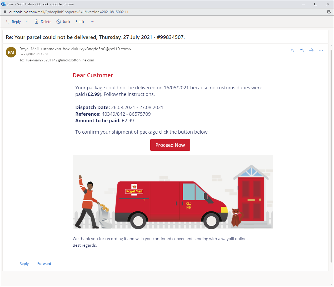Delete this email using the toolbar
334x287 pixels.
coord(43,22)
